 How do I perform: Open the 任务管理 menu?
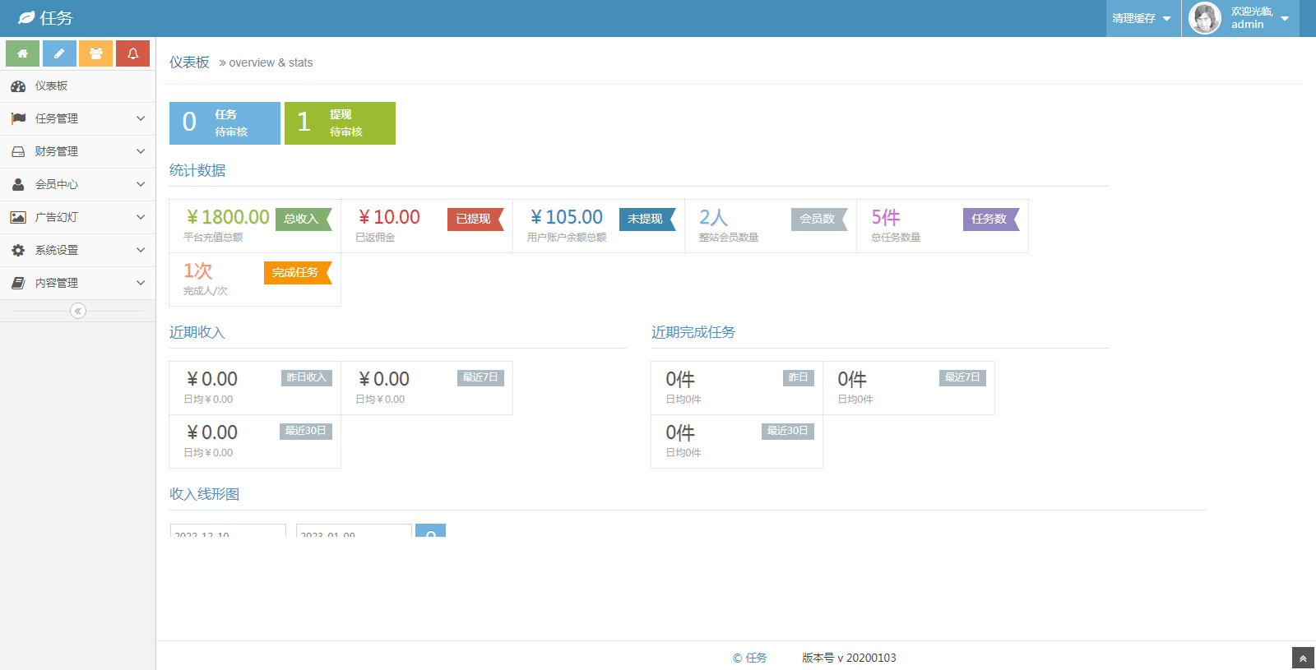click(x=77, y=118)
